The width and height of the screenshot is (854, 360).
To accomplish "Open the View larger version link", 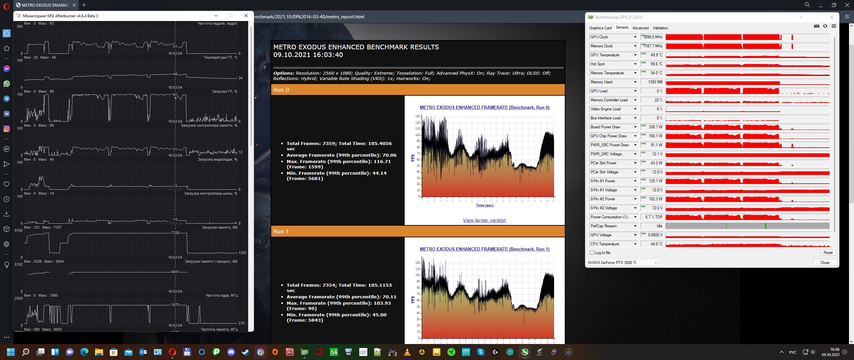I will tap(484, 220).
